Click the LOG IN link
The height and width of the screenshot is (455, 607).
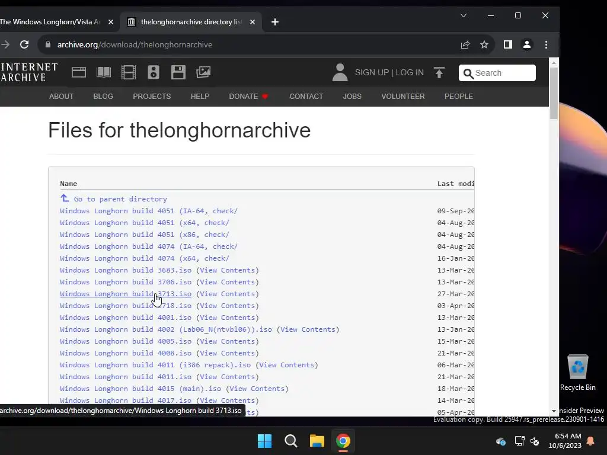point(410,72)
